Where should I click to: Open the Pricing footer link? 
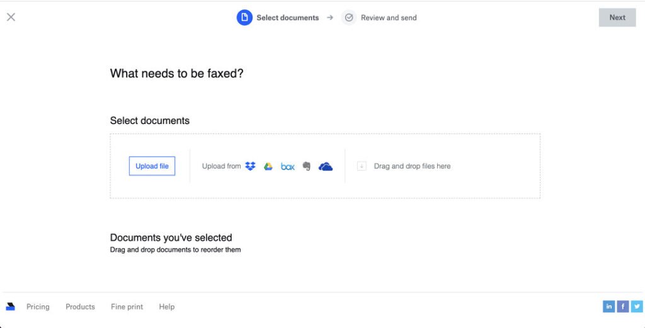coord(38,307)
